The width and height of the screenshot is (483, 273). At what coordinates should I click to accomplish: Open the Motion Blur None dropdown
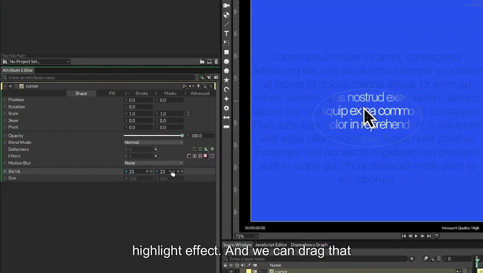(x=153, y=163)
